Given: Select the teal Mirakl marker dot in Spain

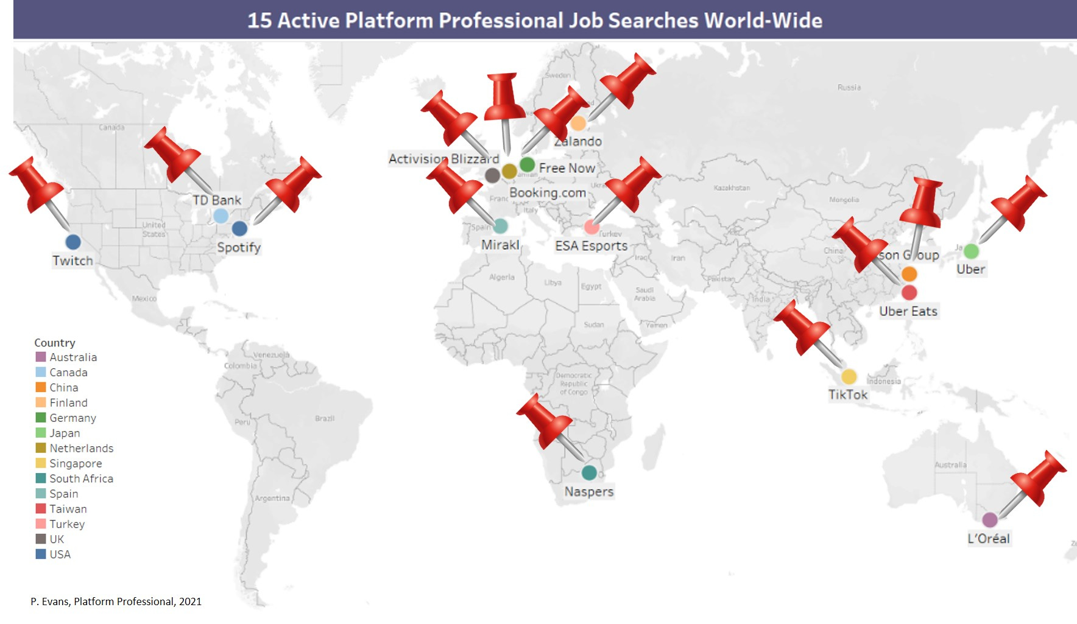Looking at the screenshot, I should 500,226.
